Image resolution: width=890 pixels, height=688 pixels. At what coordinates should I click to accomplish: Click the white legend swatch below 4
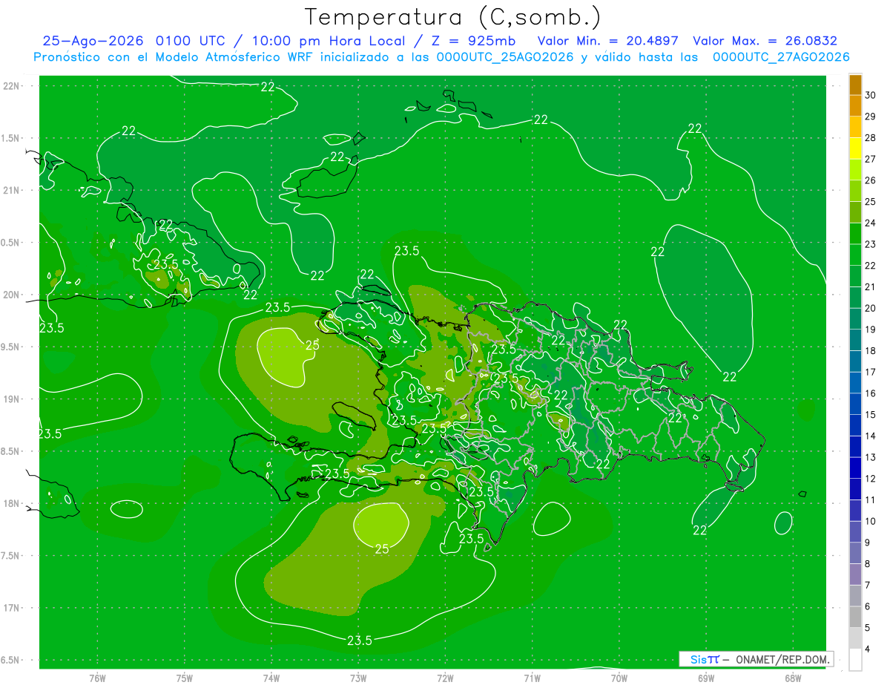pos(855,660)
